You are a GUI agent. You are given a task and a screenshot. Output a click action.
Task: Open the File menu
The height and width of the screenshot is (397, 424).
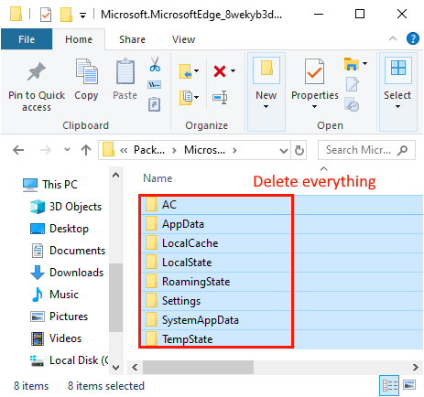tap(27, 39)
